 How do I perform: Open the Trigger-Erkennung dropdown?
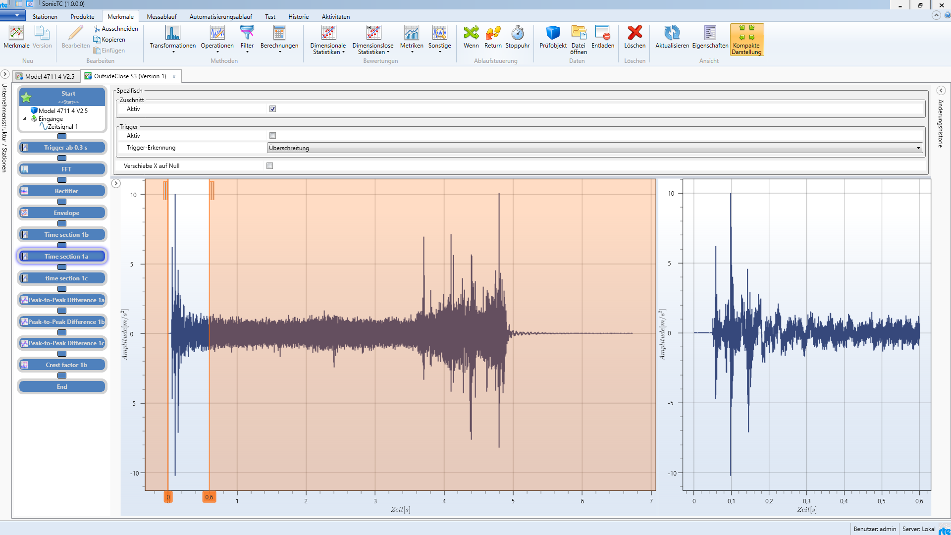(x=919, y=147)
